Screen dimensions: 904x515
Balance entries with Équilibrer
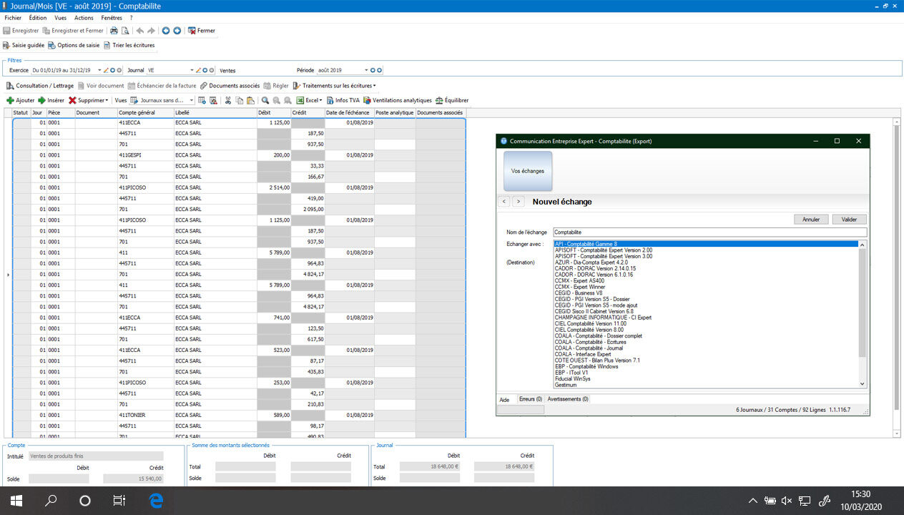tap(456, 100)
